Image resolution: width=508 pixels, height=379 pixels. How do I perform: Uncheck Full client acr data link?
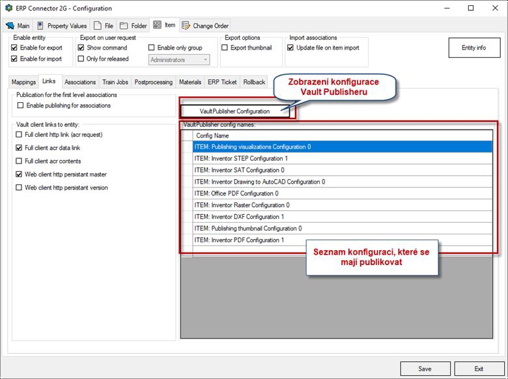coord(19,148)
